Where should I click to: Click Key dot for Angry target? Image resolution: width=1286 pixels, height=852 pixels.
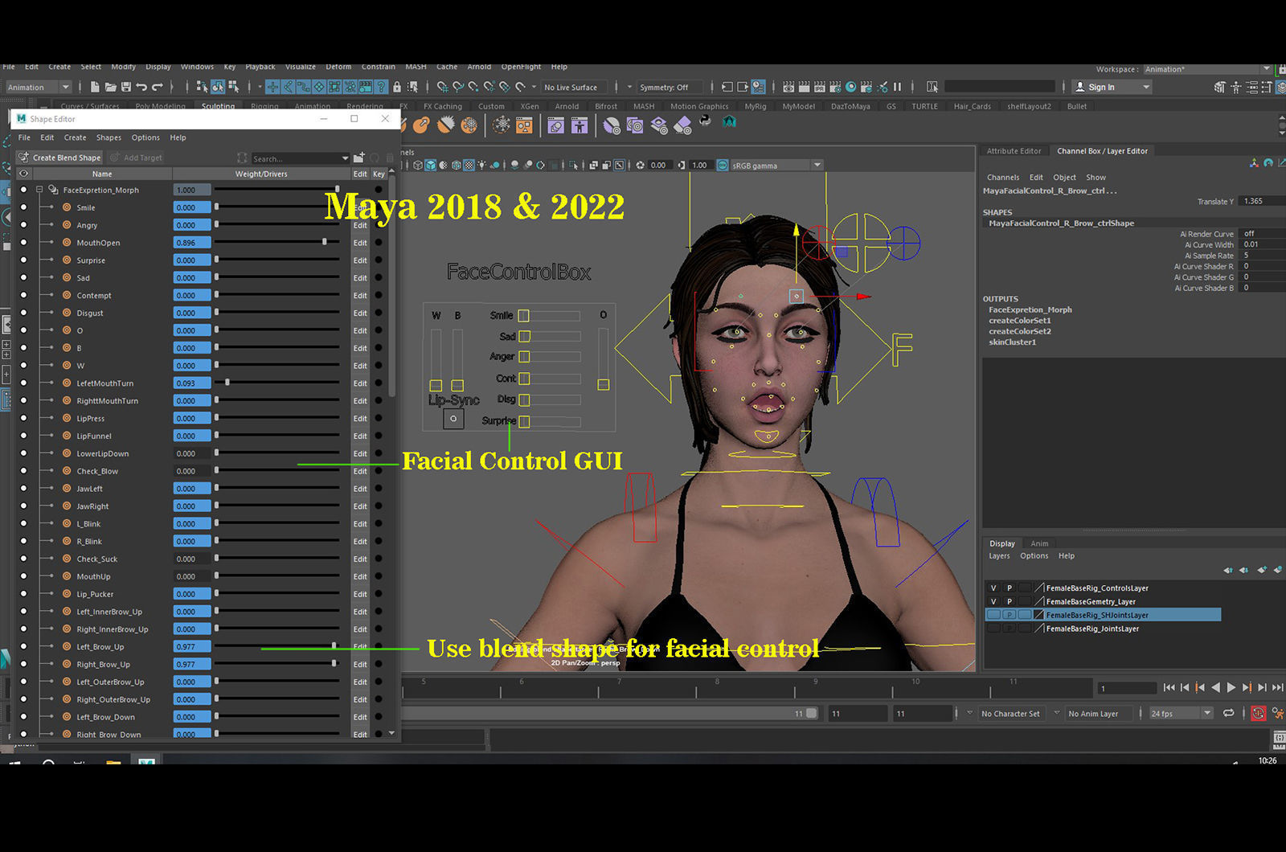(x=379, y=225)
